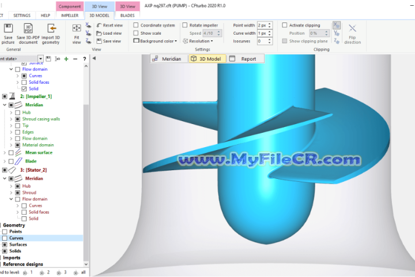The height and width of the screenshot is (277, 415).
Task: Click the Fit view icon
Action: click(x=77, y=28)
